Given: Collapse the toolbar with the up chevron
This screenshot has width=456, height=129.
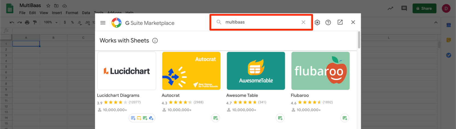Looking at the screenshot, I should point(435,22).
